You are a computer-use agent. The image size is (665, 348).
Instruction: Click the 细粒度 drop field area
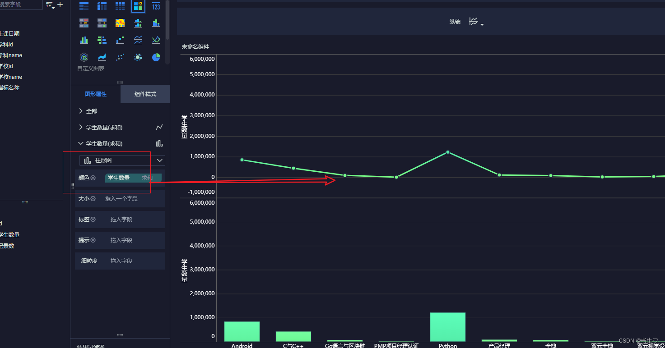(120, 261)
